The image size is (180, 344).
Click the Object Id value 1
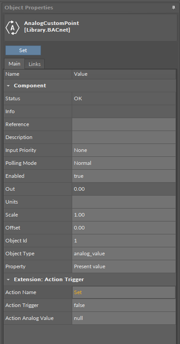[124, 241]
